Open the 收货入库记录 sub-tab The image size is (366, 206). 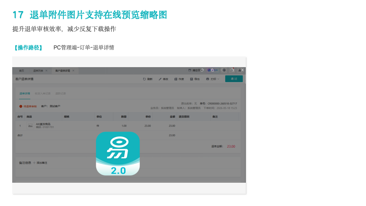pos(42,93)
